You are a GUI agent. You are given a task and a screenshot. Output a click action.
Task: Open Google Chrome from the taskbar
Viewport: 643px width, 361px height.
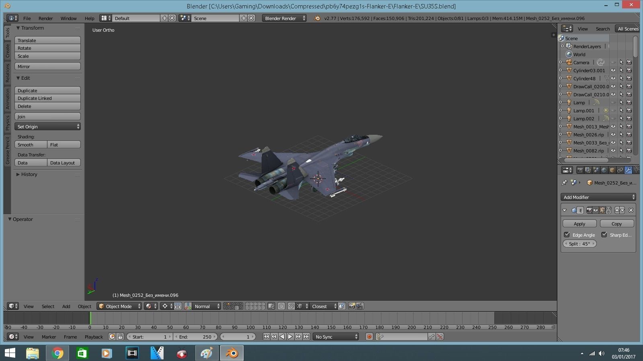57,353
